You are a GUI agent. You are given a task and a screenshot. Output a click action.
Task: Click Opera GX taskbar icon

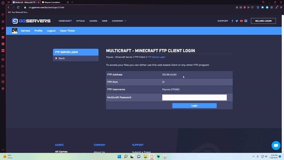(152, 156)
